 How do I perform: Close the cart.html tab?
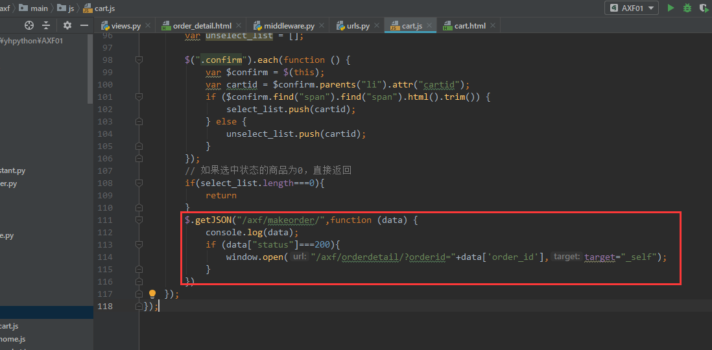point(492,26)
